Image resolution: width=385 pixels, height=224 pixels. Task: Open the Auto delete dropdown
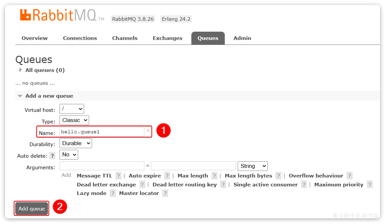[x=69, y=154]
